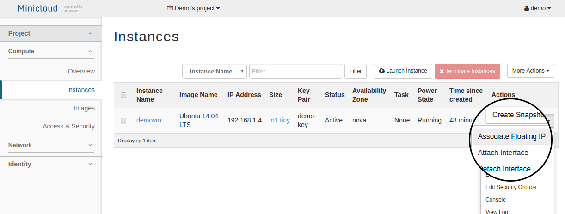Toggle the demovm actions dropdown caret
Viewport: 565px width, 214px height.
pos(549,121)
